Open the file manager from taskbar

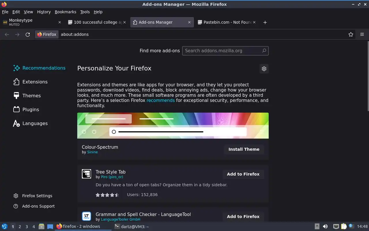click(x=42, y=226)
